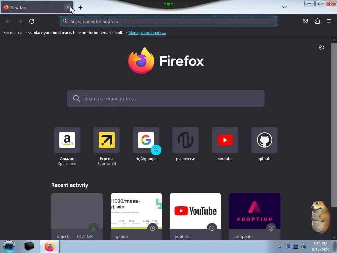Viewport: 337px width, 253px height.
Task: Focus the center page search box
Action: click(x=166, y=98)
